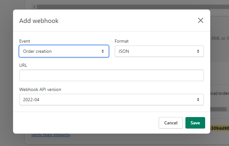Save the new webhook
229x146 pixels.
195,123
